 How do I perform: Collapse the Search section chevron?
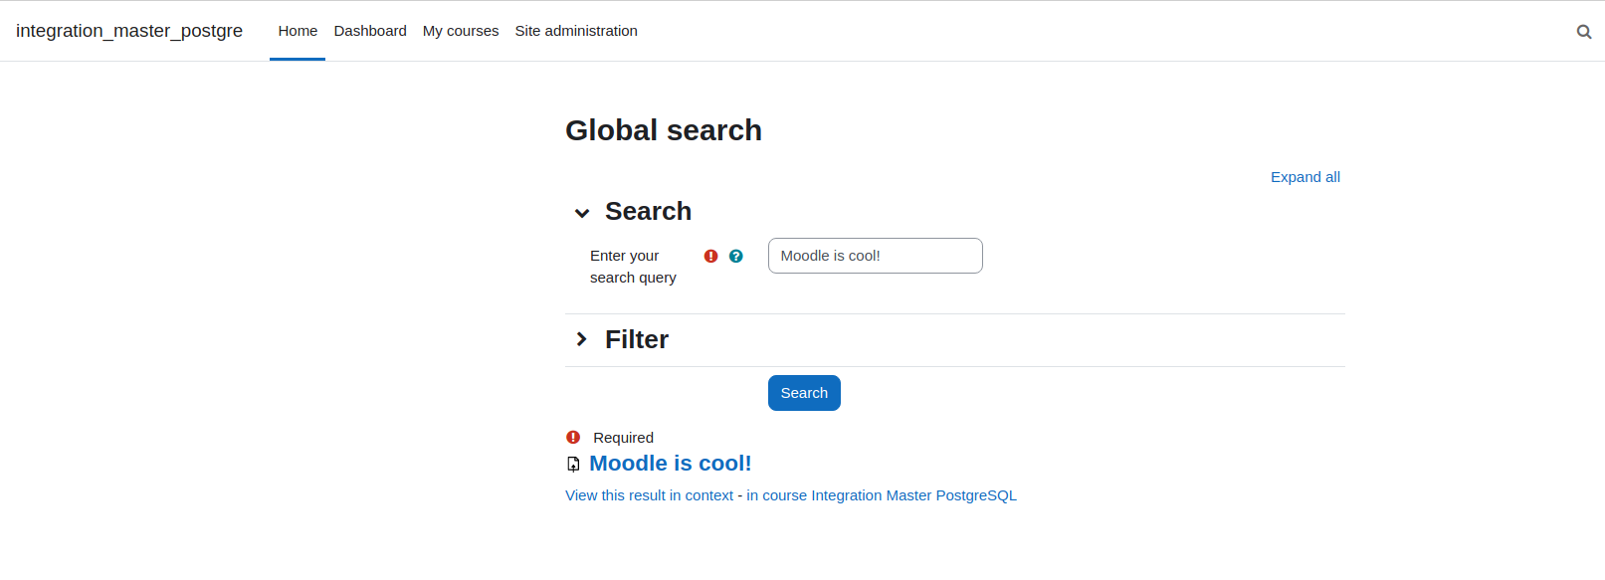click(x=582, y=213)
